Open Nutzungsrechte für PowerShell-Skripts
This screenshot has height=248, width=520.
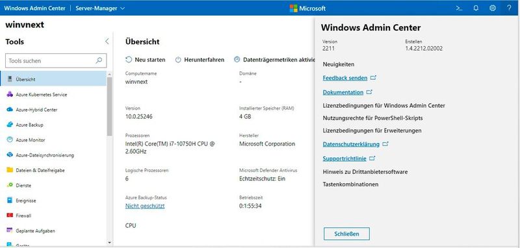[x=372, y=118]
